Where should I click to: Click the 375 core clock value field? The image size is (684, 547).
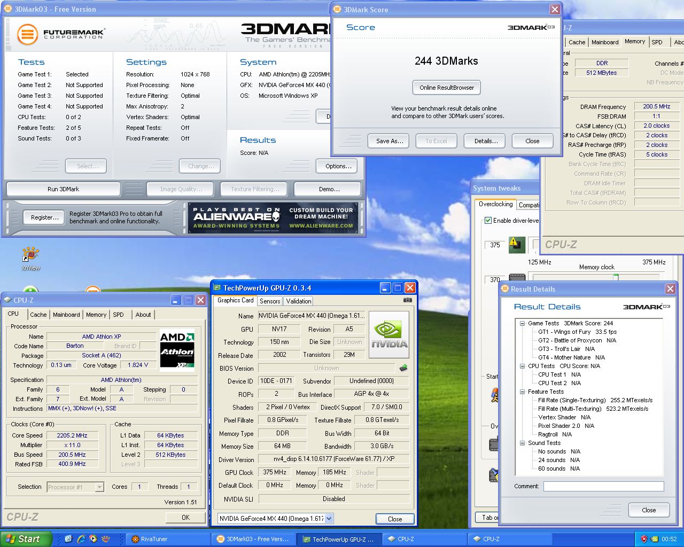(495, 245)
